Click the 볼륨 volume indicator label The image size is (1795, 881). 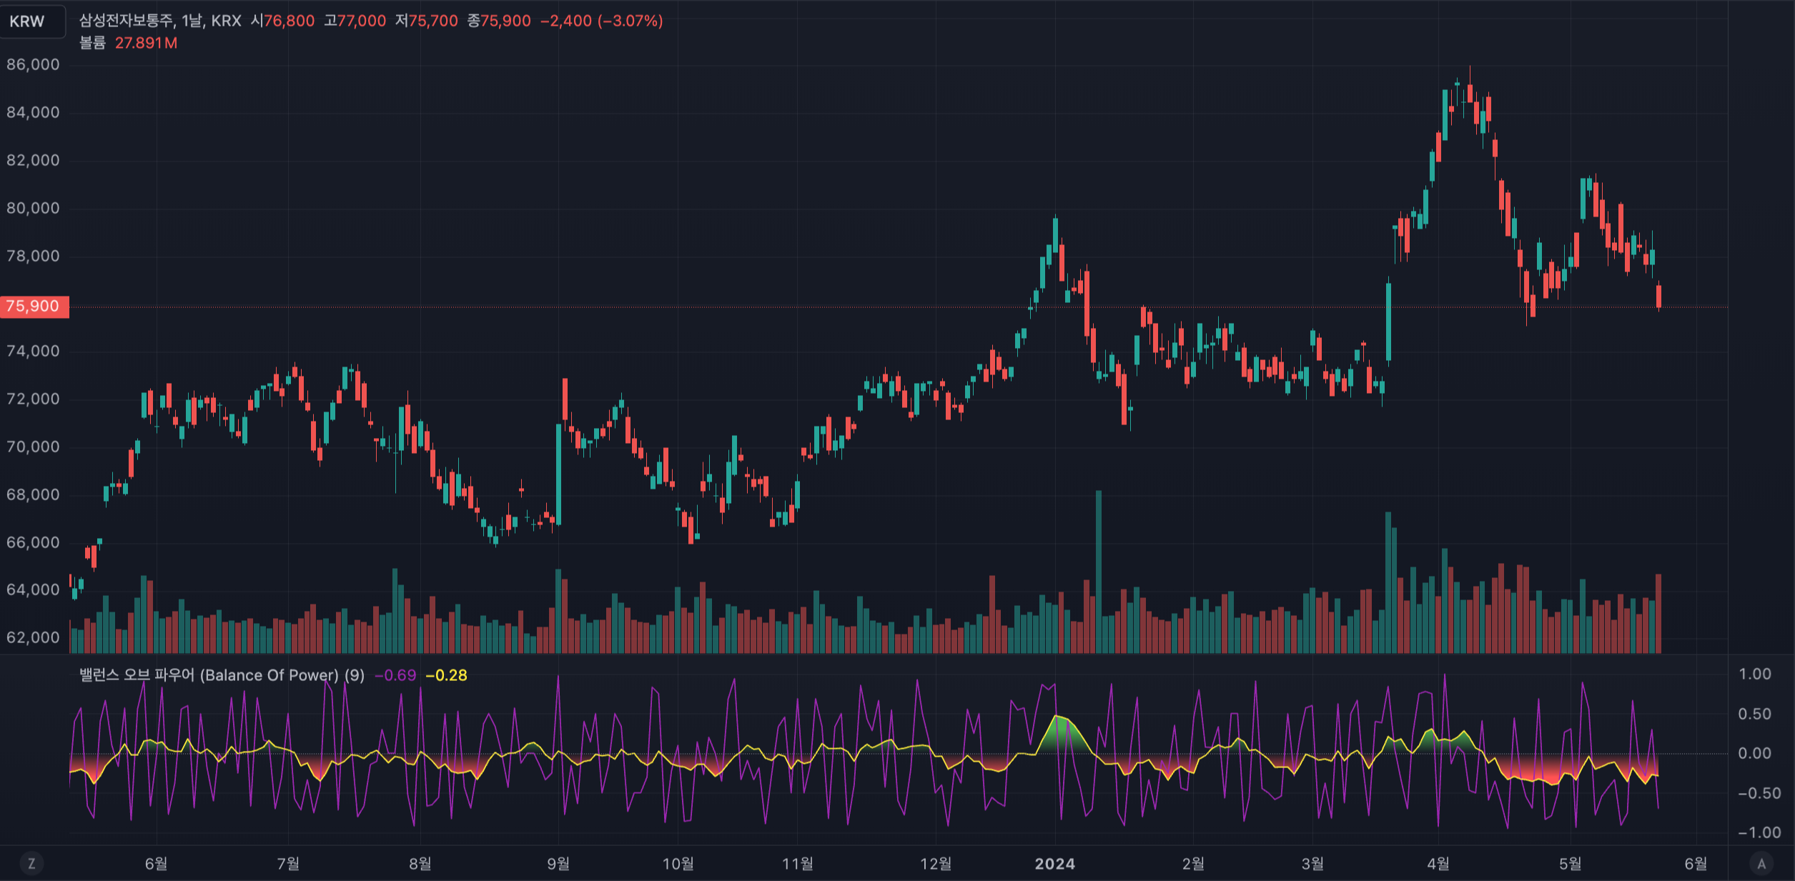(x=92, y=43)
